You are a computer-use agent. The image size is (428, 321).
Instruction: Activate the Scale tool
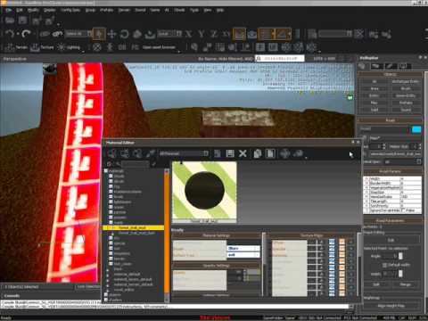pyautogui.click(x=137, y=34)
